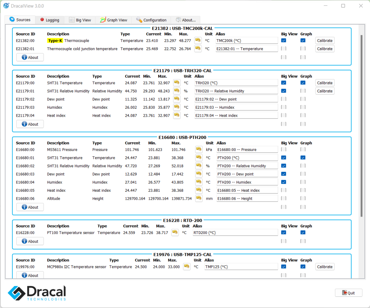Disable Big View for PTH200 Dew point
The height and width of the screenshot is (308, 370).
(x=284, y=174)
